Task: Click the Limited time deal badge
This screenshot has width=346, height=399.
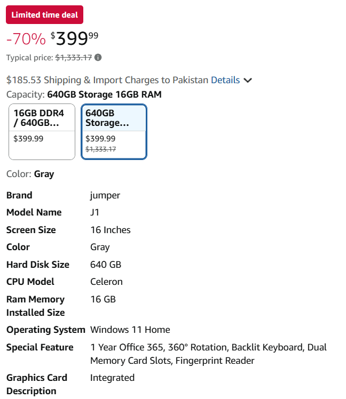Action: 44,15
